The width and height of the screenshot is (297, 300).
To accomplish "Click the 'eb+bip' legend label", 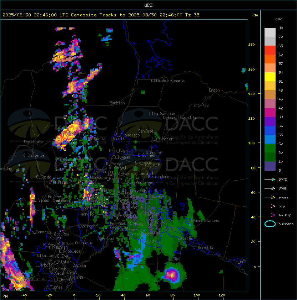I will [285, 215].
